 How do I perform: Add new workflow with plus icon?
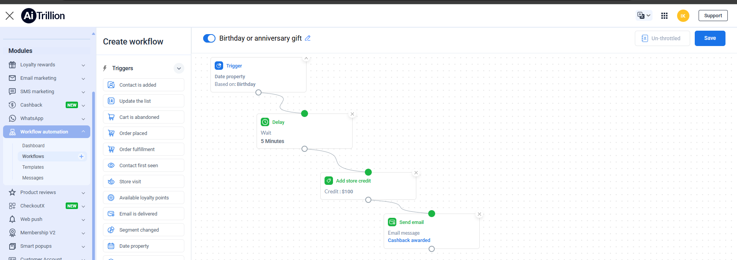point(81,156)
